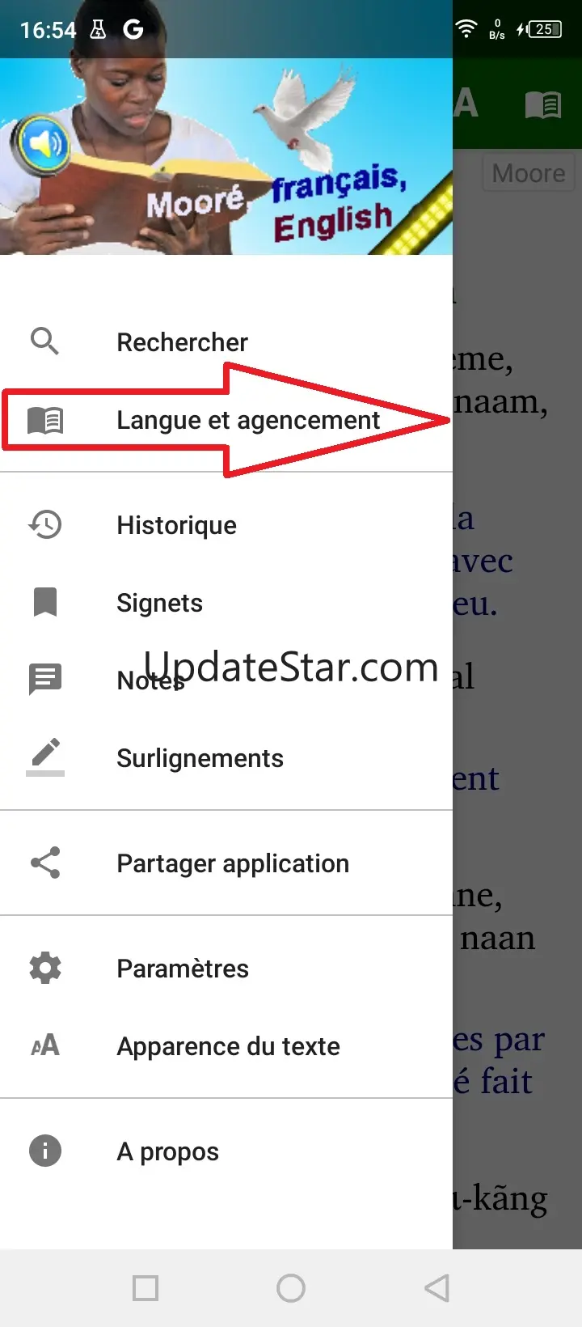
Task: Tap the magnifier search icon
Action: [x=44, y=341]
